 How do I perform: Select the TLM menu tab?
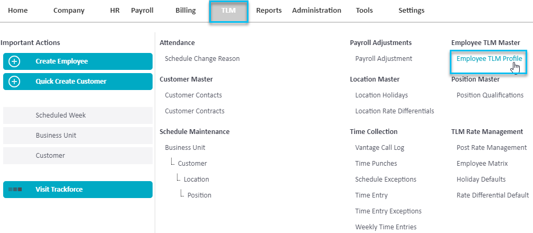click(x=228, y=11)
